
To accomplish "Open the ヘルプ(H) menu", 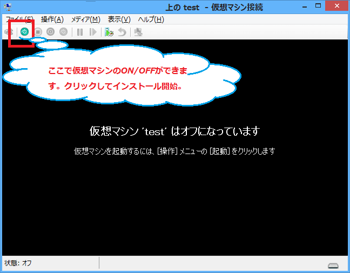I will click(x=151, y=19).
